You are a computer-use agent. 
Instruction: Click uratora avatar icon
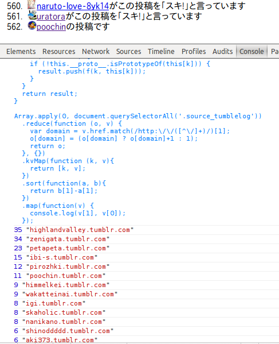[x=32, y=16]
